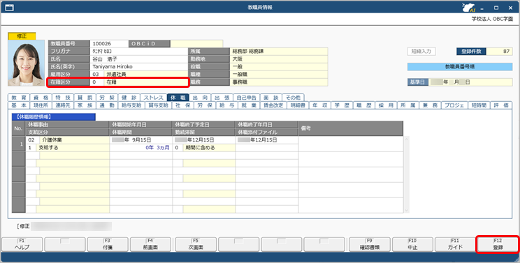Click the 短縮入力 button

click(421, 52)
